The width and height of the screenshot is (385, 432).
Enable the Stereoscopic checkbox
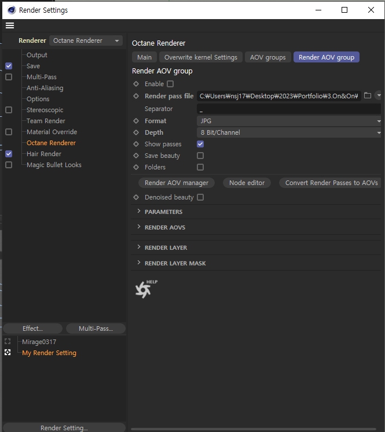(9, 110)
